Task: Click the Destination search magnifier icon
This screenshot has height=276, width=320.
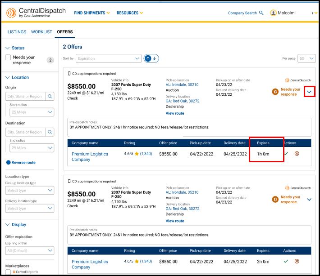Action: pyautogui.click(x=50, y=132)
